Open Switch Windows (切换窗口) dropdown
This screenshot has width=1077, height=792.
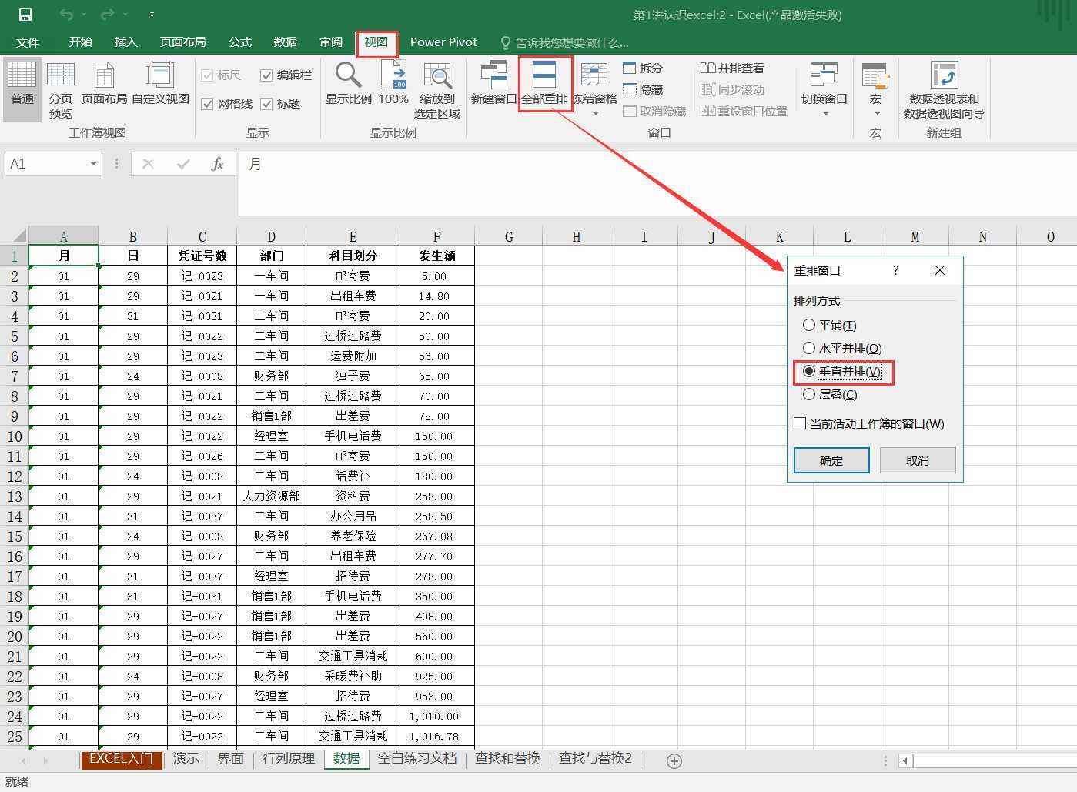click(824, 90)
